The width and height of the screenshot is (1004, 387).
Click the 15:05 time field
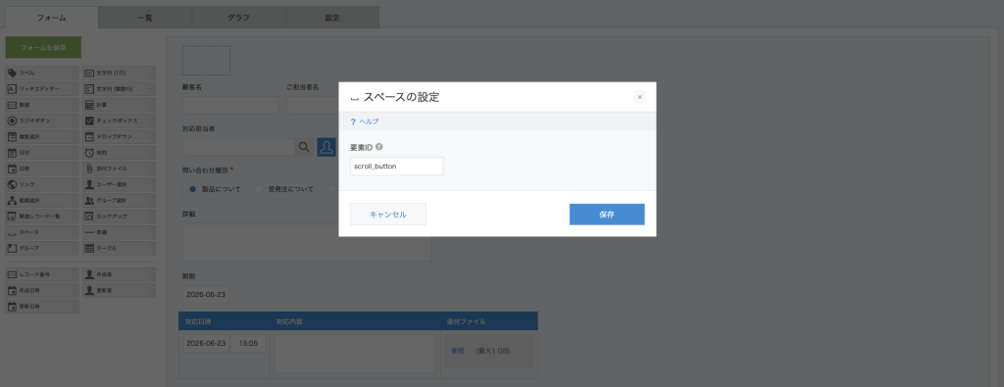pos(248,343)
